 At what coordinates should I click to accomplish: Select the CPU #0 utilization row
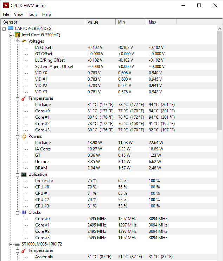(x=126, y=187)
